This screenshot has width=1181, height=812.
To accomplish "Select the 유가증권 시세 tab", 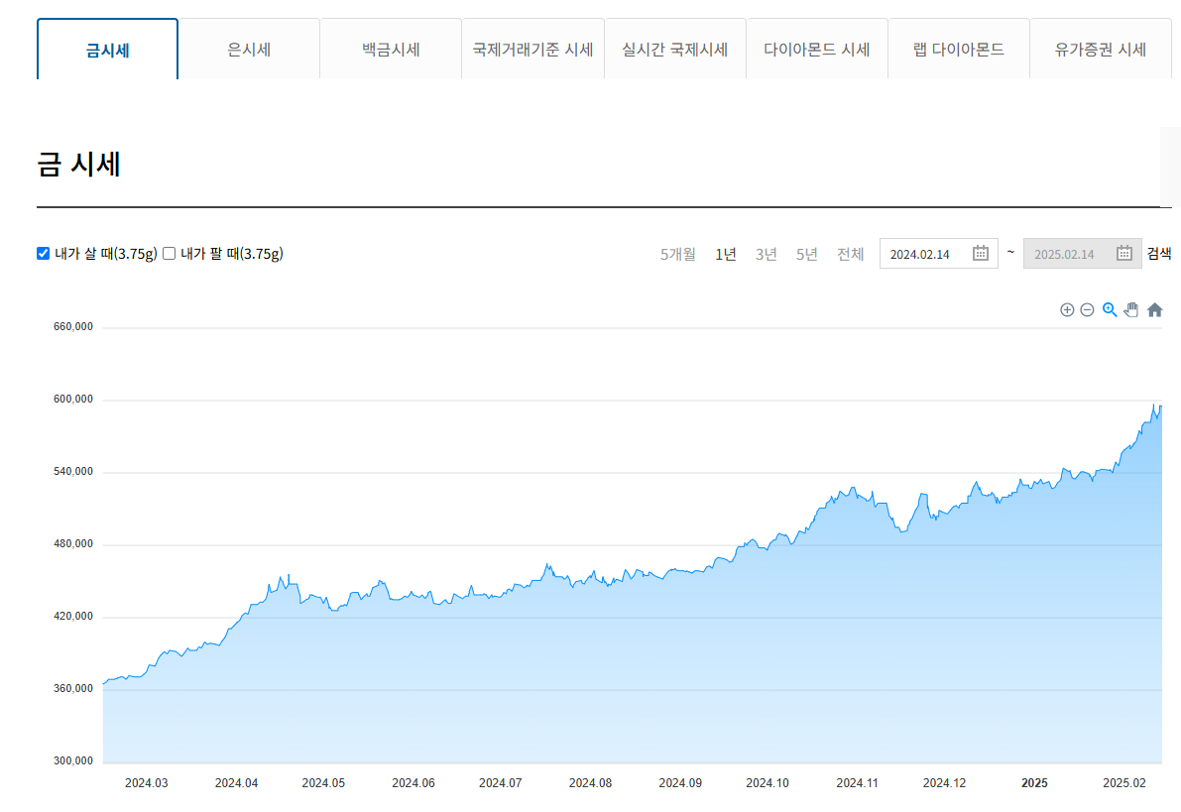I will [1101, 49].
